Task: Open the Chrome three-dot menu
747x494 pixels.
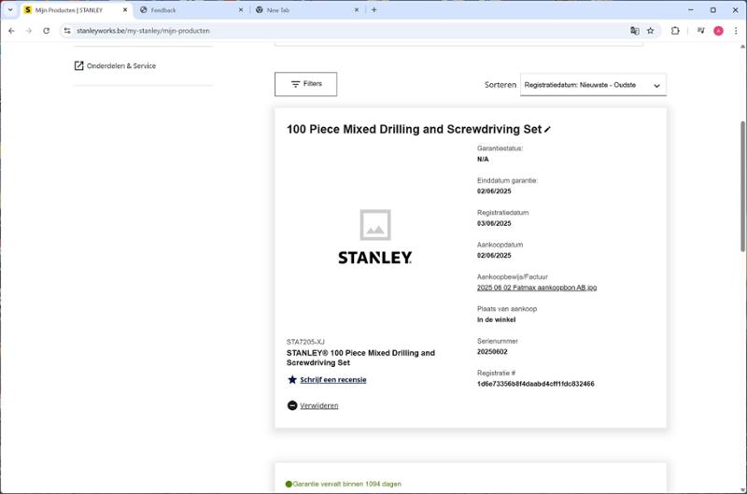Action: coord(736,31)
